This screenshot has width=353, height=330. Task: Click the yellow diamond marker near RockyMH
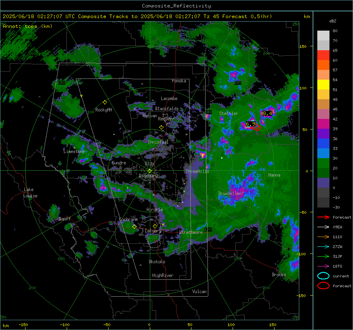105,102
